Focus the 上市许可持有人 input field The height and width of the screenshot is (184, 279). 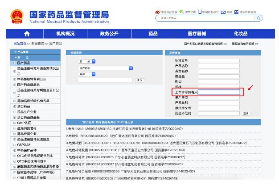[219, 92]
